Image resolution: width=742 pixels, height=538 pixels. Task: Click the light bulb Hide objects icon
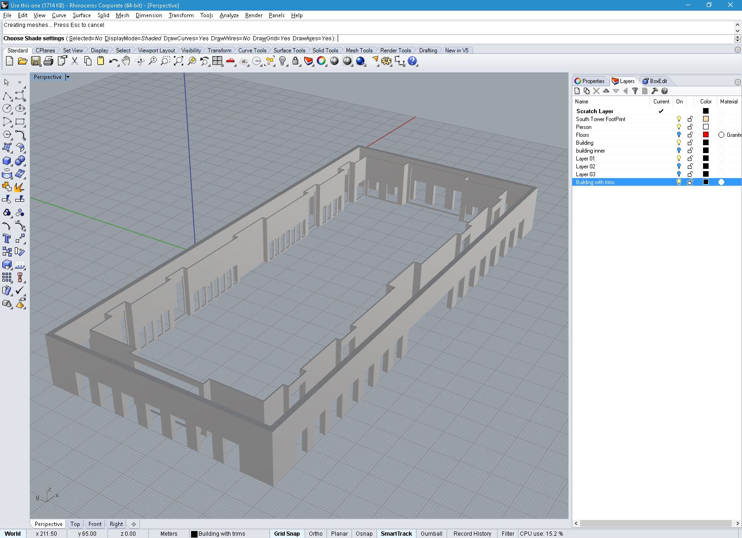point(282,61)
